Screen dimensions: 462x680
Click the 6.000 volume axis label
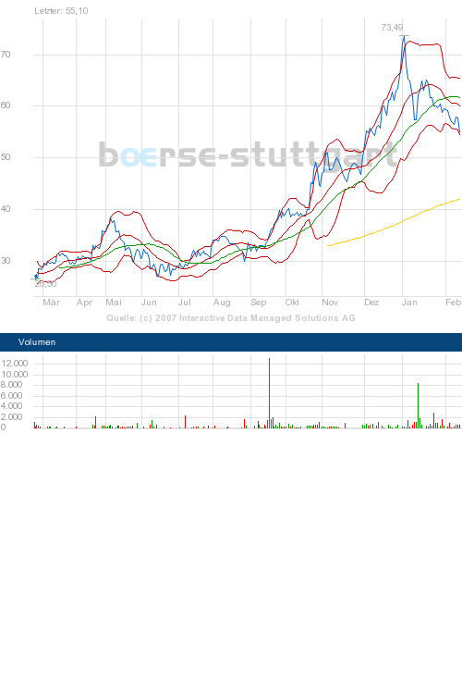pyautogui.click(x=12, y=396)
